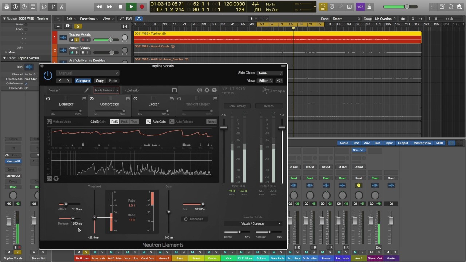Image resolution: width=466 pixels, height=262 pixels.
Task: Open Side Chain None dropdown
Action: coord(270,73)
